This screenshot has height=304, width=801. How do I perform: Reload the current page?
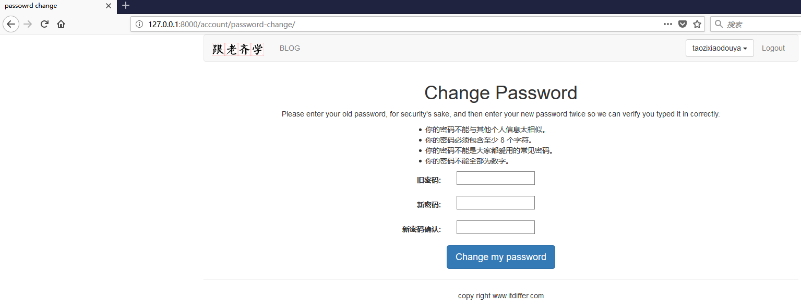[x=44, y=24]
